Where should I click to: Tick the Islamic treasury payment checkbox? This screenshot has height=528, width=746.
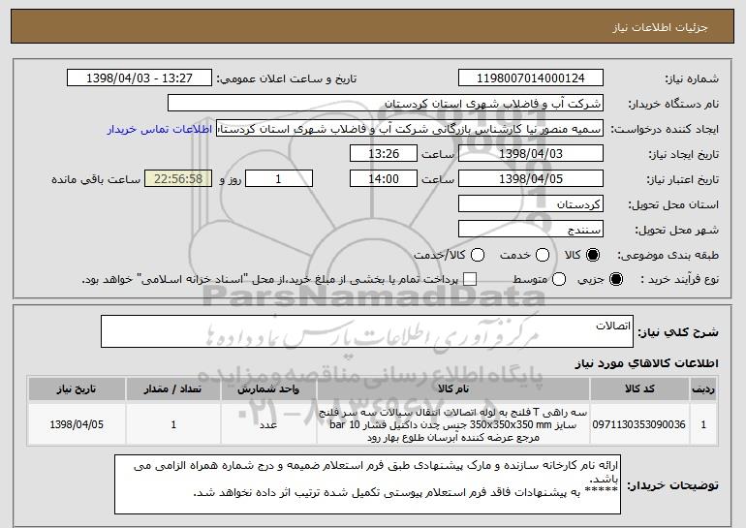point(470,280)
